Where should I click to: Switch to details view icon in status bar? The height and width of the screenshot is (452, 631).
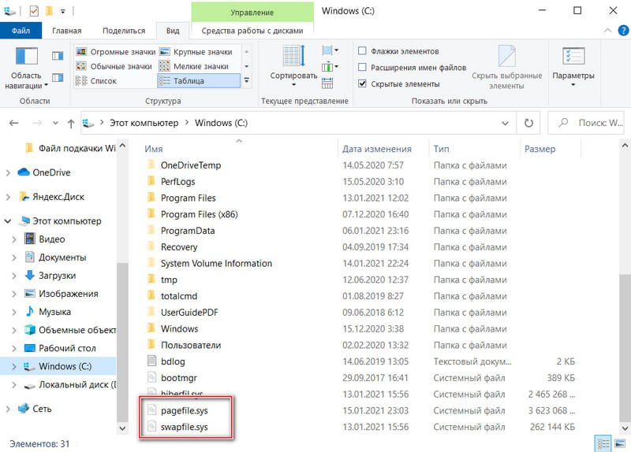click(603, 443)
